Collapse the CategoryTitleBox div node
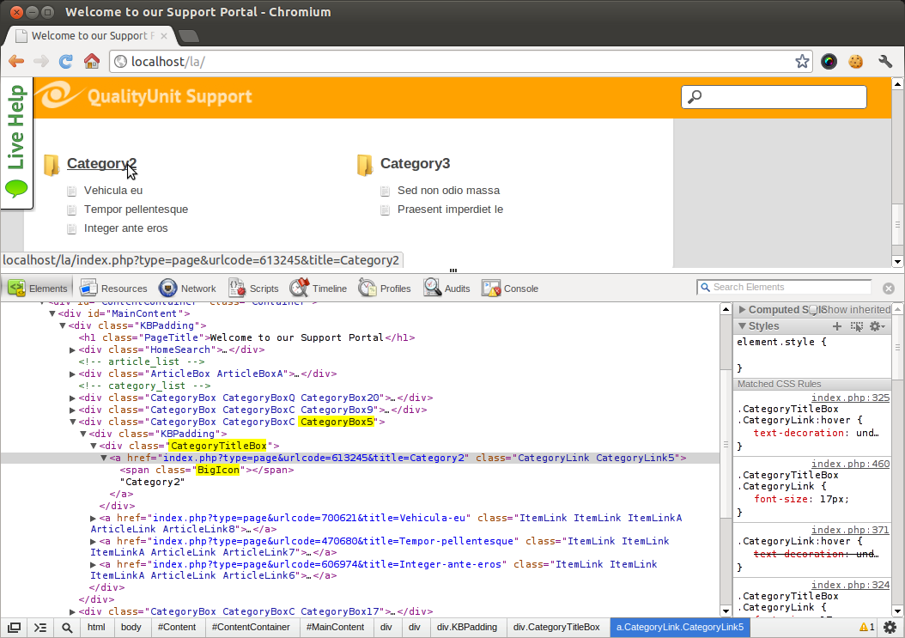Viewport: 905px width, 638px height. pyautogui.click(x=94, y=446)
